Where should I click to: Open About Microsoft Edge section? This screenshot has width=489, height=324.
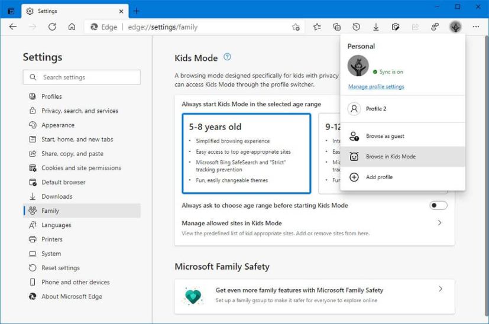(x=82, y=297)
